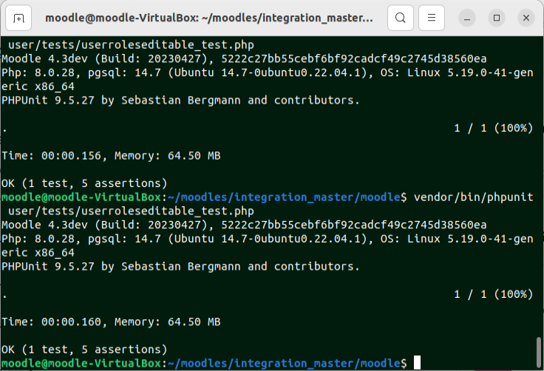Close the terminal window
The height and width of the screenshot is (371, 544).
click(526, 18)
